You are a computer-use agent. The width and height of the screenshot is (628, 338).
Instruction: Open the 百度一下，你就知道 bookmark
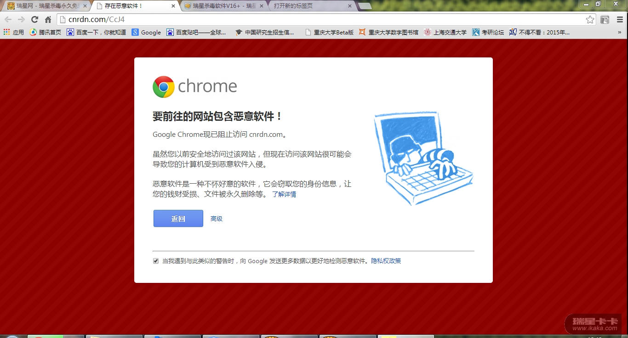(96, 32)
